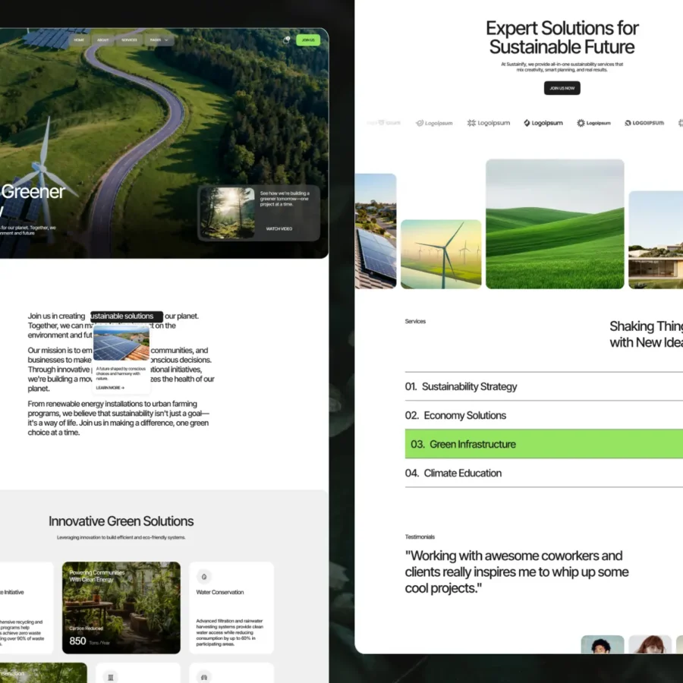Screen dimensions: 683x683
Task: Click the star-burst Logoipsum logo
Action: pos(488,123)
